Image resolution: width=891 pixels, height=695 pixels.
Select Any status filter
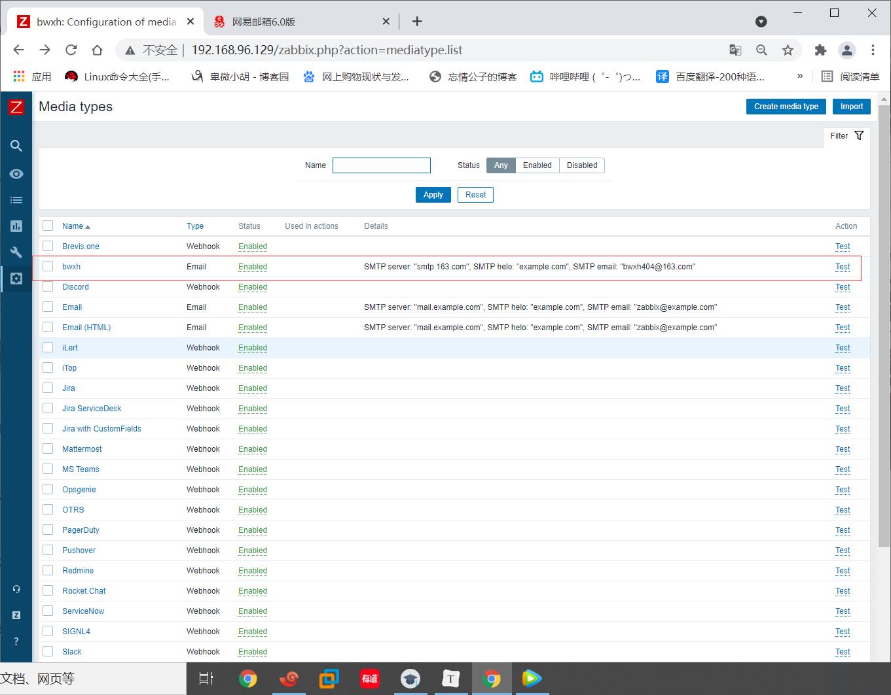[501, 165]
